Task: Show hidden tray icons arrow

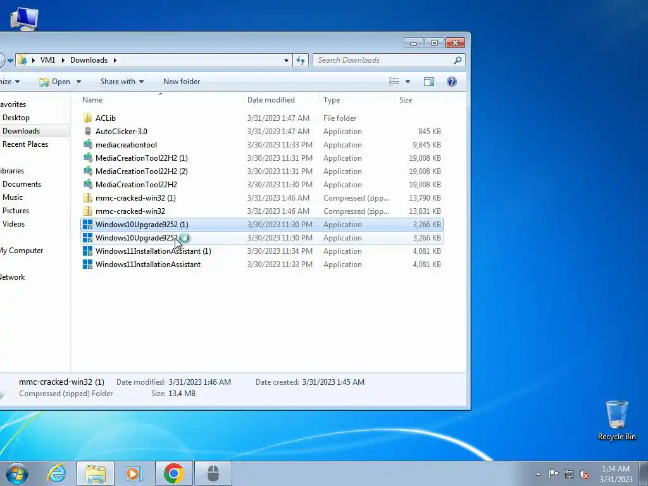Action: pyautogui.click(x=538, y=474)
